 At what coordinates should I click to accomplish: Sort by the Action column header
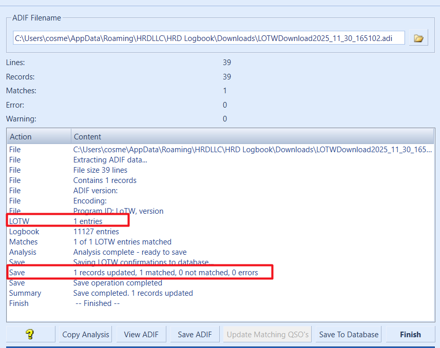click(x=39, y=136)
